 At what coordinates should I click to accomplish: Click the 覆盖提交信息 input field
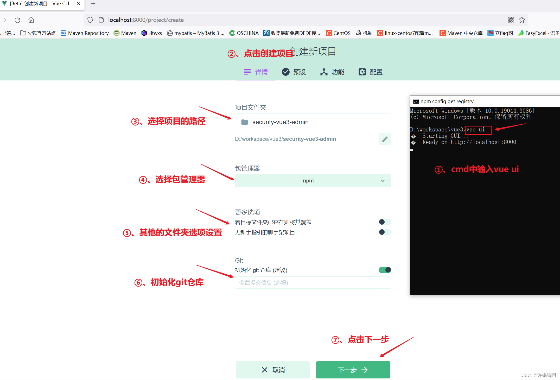[312, 282]
